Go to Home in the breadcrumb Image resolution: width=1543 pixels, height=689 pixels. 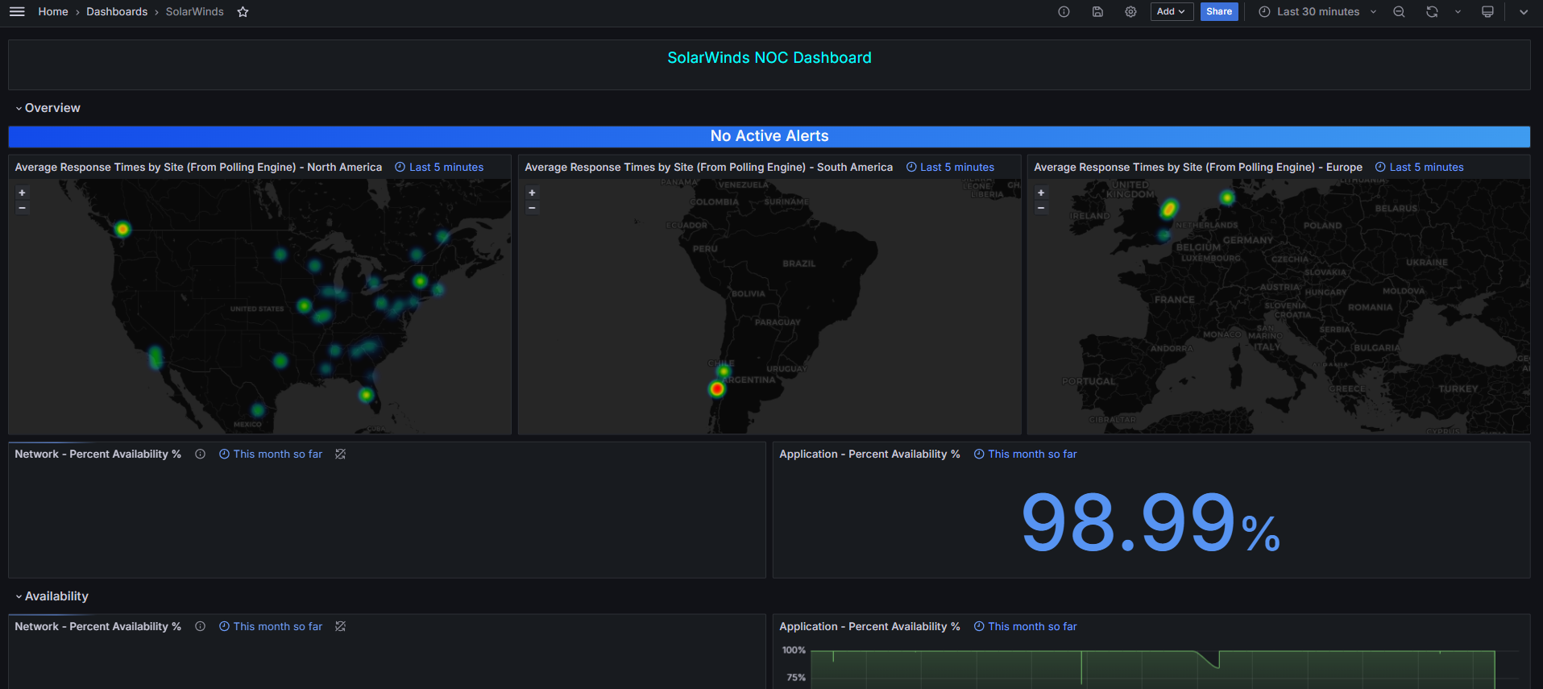[53, 12]
